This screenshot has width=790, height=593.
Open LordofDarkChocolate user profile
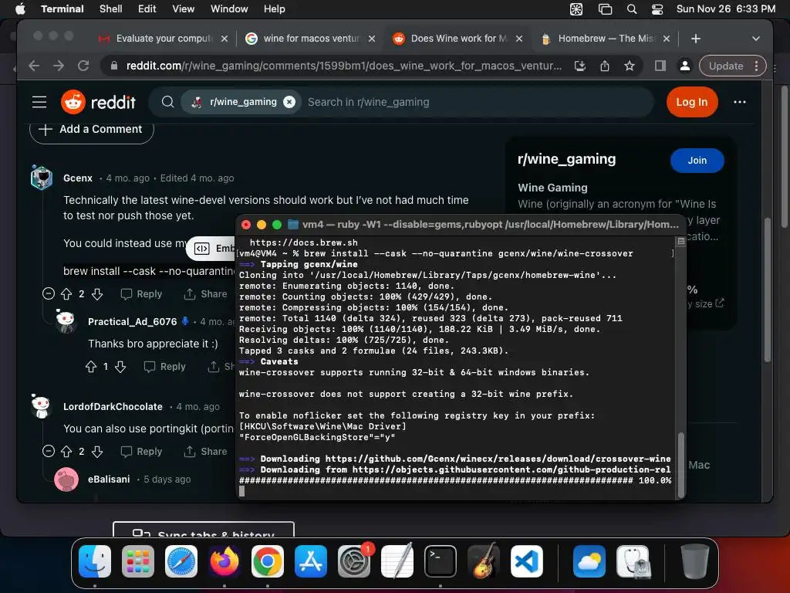tap(113, 406)
